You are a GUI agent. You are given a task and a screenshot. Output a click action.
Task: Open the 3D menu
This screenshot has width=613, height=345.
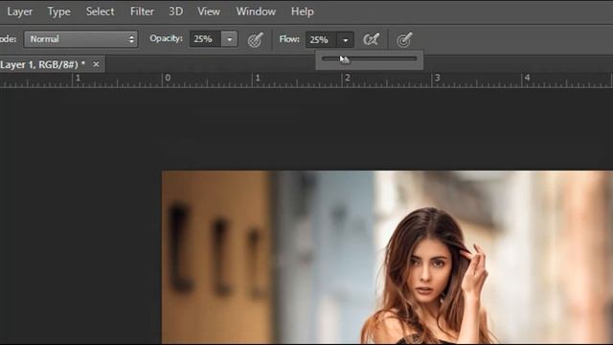[175, 11]
